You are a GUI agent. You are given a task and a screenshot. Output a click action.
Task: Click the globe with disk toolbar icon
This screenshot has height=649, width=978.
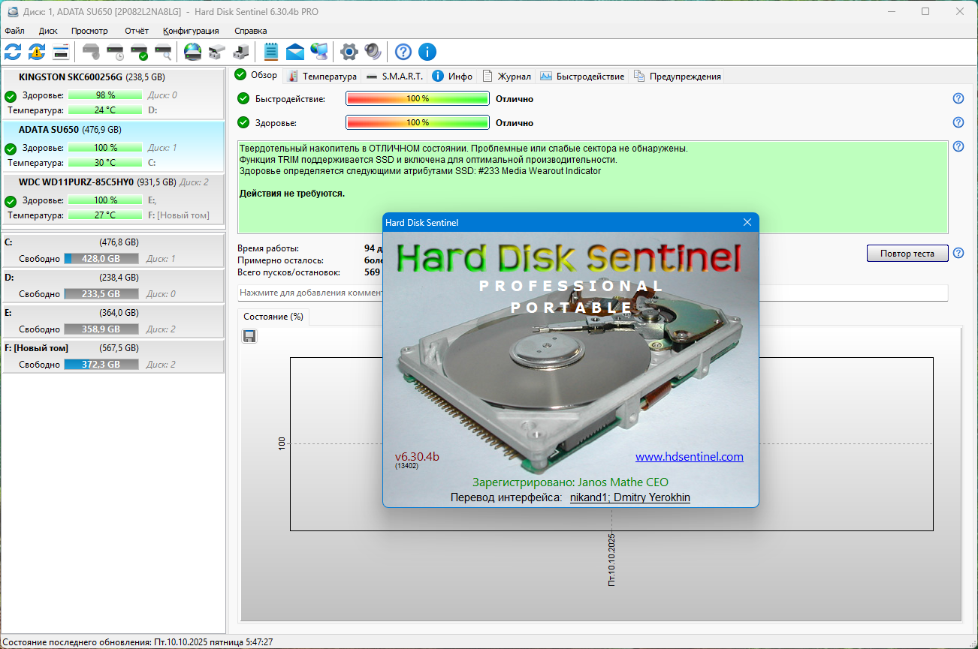(193, 52)
